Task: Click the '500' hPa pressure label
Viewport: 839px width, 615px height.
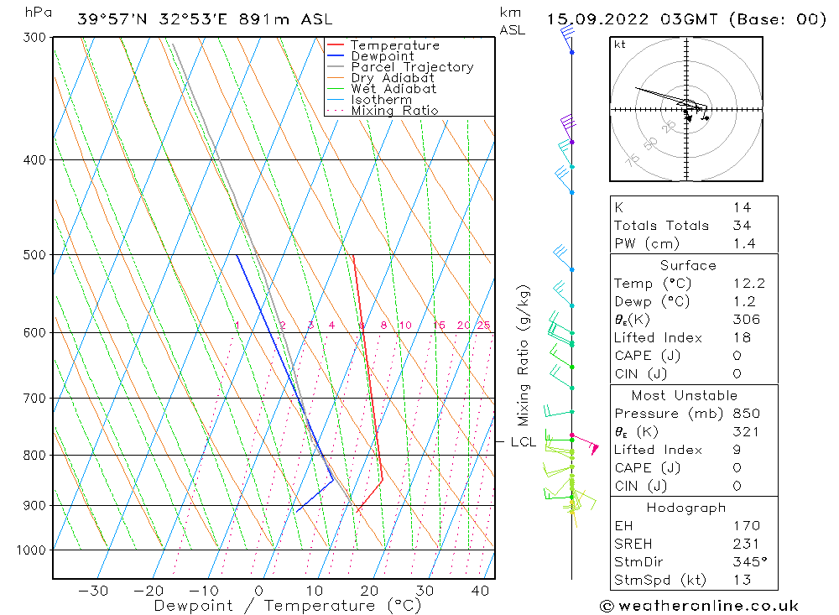Action: (35, 255)
